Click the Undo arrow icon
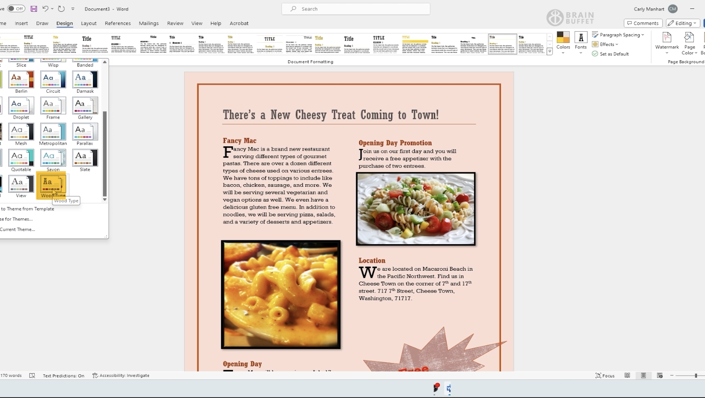The image size is (705, 398). pyautogui.click(x=45, y=9)
